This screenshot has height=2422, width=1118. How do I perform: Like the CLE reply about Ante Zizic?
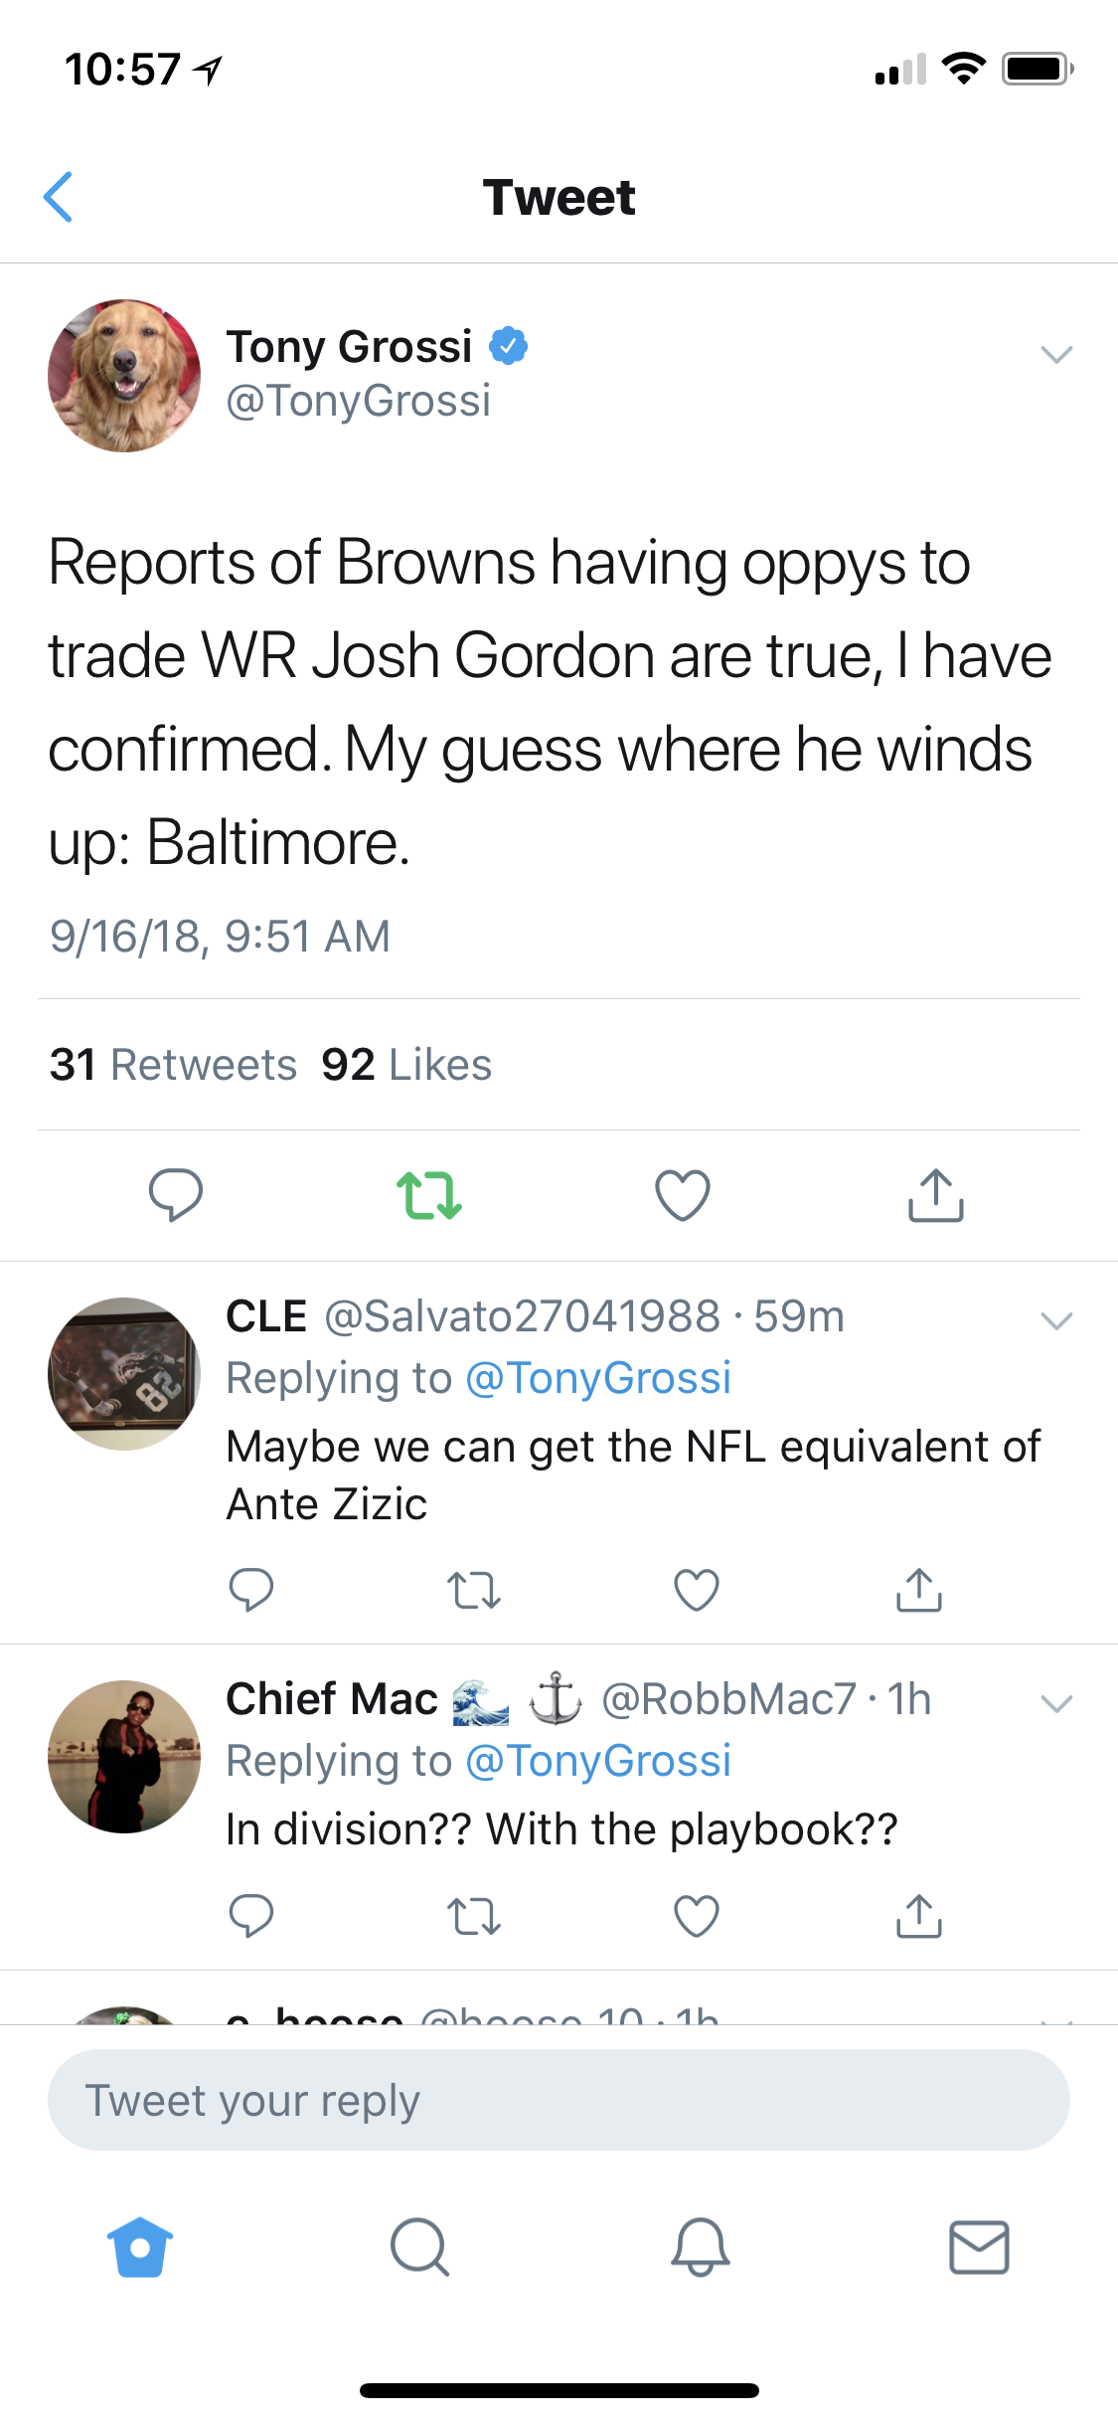coord(697,1589)
